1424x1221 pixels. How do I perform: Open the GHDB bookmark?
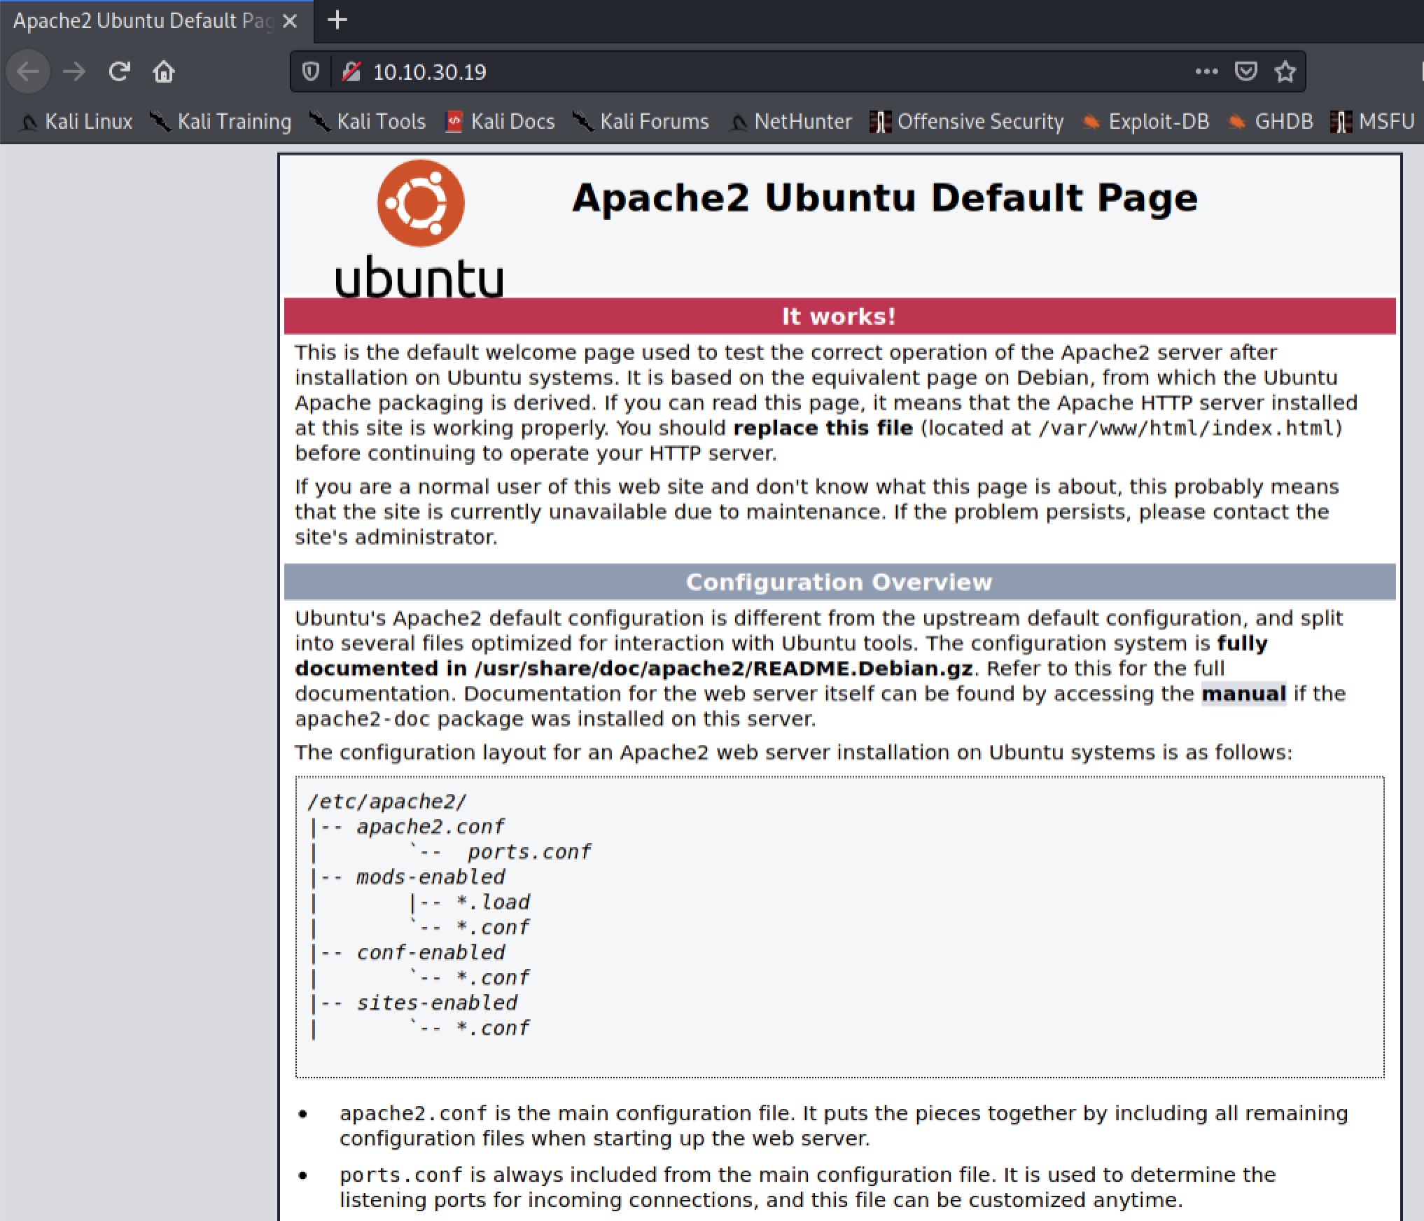(1271, 122)
